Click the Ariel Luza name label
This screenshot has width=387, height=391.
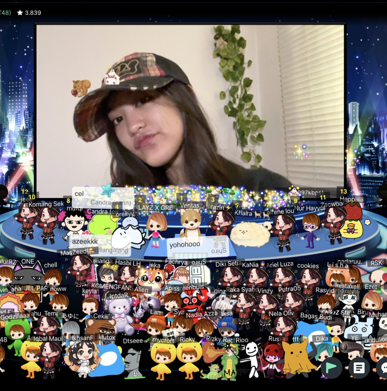point(280,265)
